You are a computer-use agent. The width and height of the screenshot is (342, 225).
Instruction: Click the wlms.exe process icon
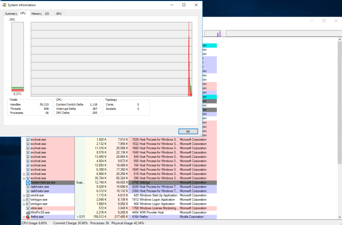[28, 208]
